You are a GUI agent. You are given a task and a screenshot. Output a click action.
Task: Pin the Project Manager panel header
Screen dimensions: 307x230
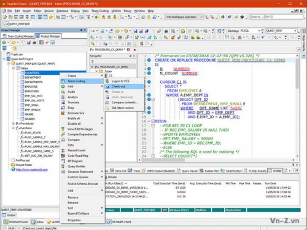81,30
